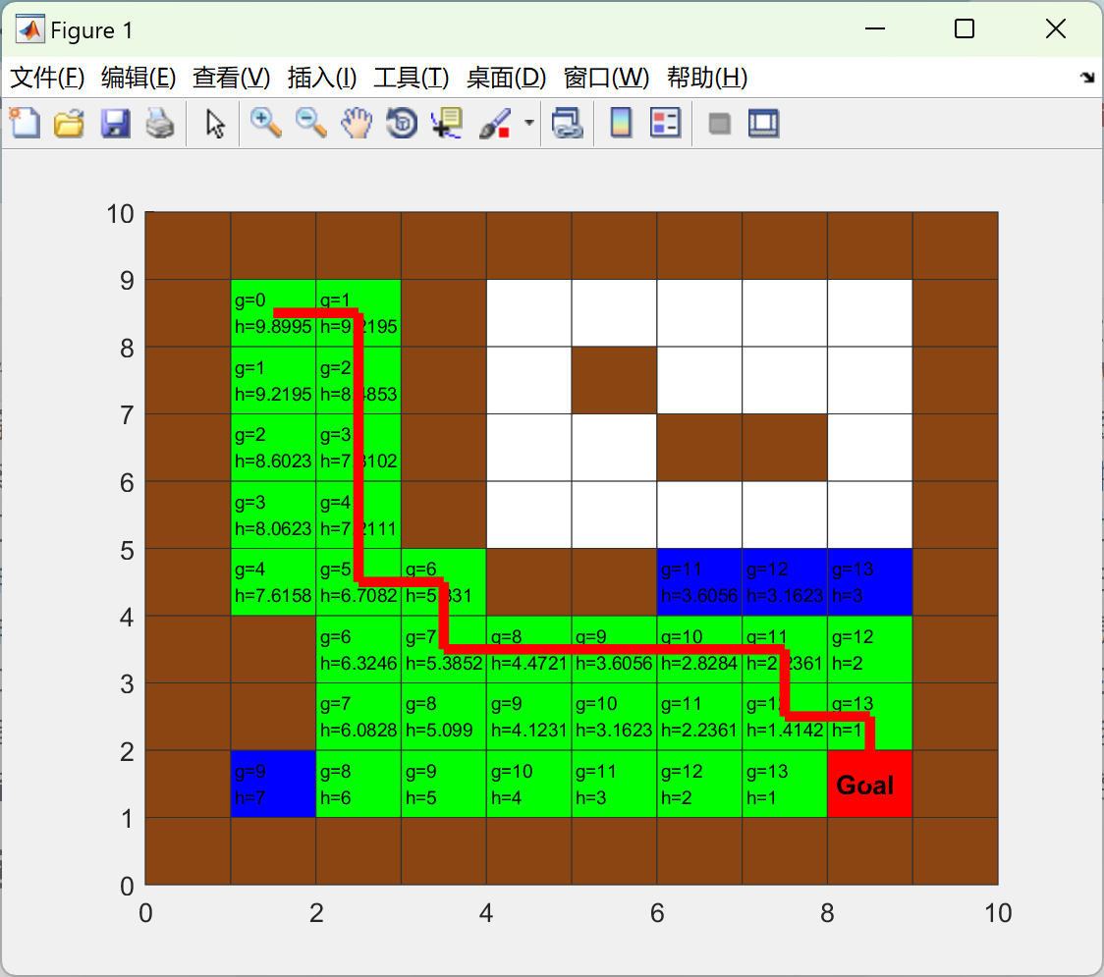
Task: Click the cell labeled h=6.3246
Action: [359, 649]
